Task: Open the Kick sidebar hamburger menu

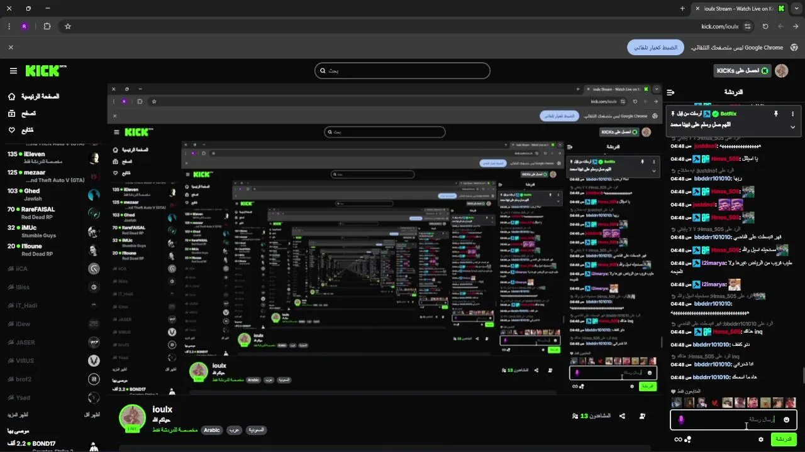Action: tap(13, 71)
